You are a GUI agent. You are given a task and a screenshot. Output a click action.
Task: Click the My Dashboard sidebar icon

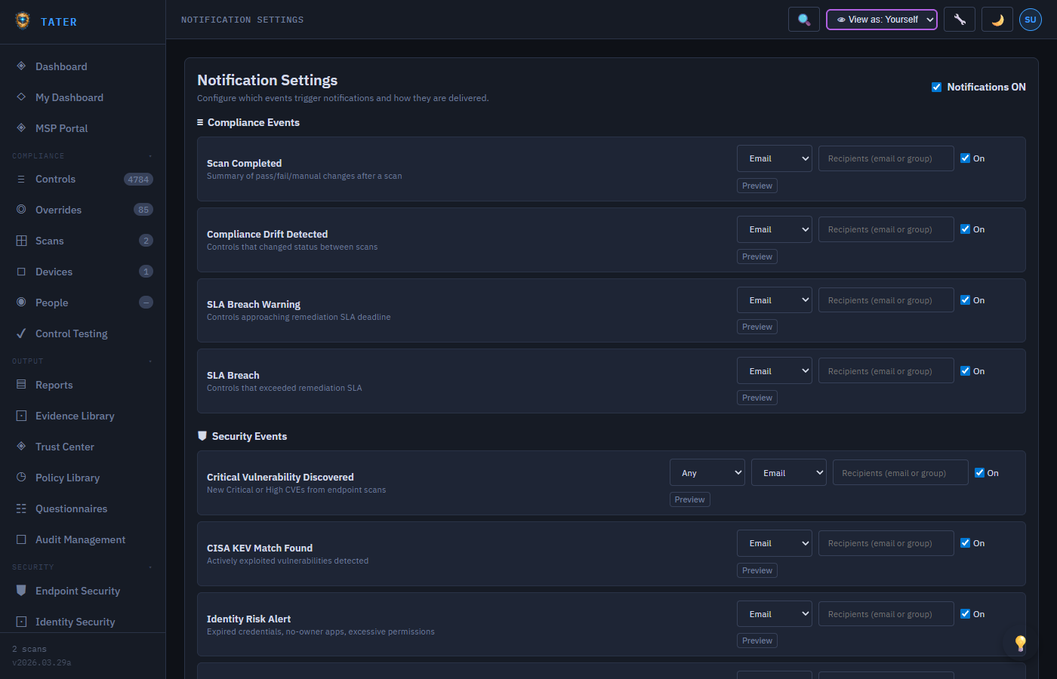(x=21, y=97)
